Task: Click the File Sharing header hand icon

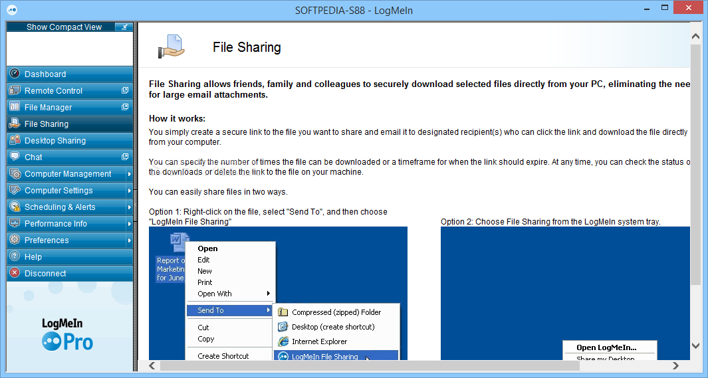Action: pos(171,47)
